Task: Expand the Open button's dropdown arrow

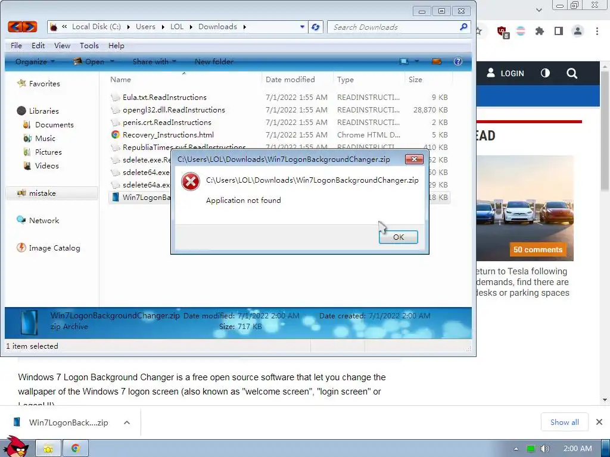Action: [112, 61]
